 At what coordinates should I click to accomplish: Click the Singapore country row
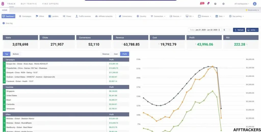coord(66,91)
